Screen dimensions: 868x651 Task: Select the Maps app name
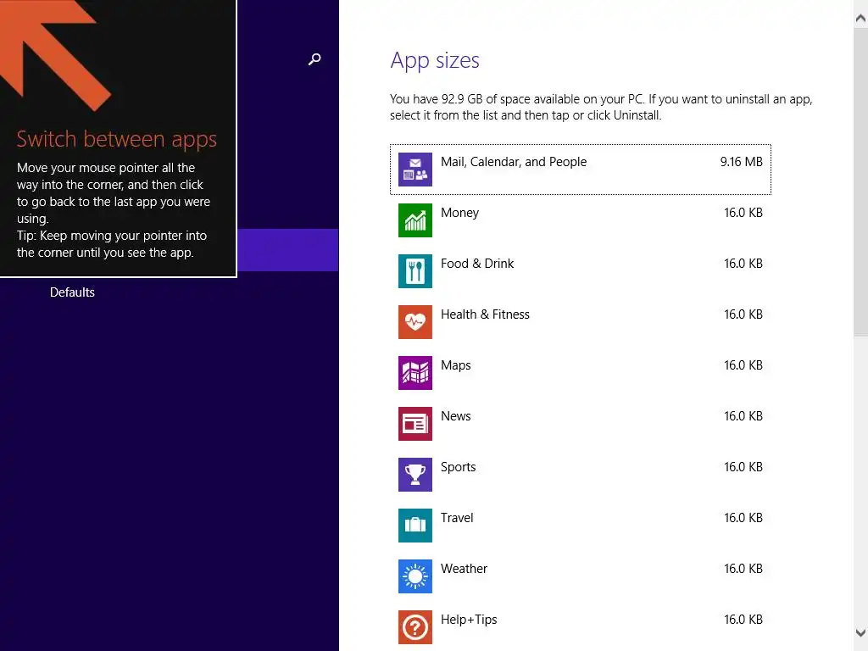(455, 366)
